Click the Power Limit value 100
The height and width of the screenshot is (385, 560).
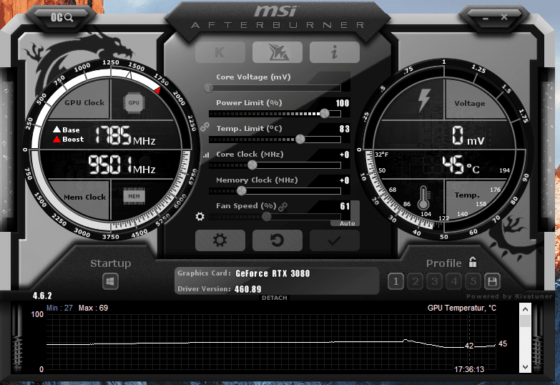[x=342, y=103]
